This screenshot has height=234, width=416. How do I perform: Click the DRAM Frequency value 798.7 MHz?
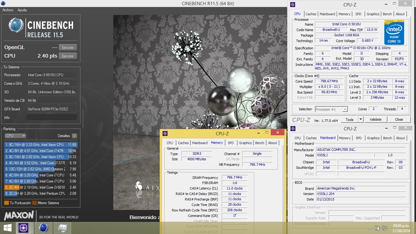pyautogui.click(x=234, y=177)
